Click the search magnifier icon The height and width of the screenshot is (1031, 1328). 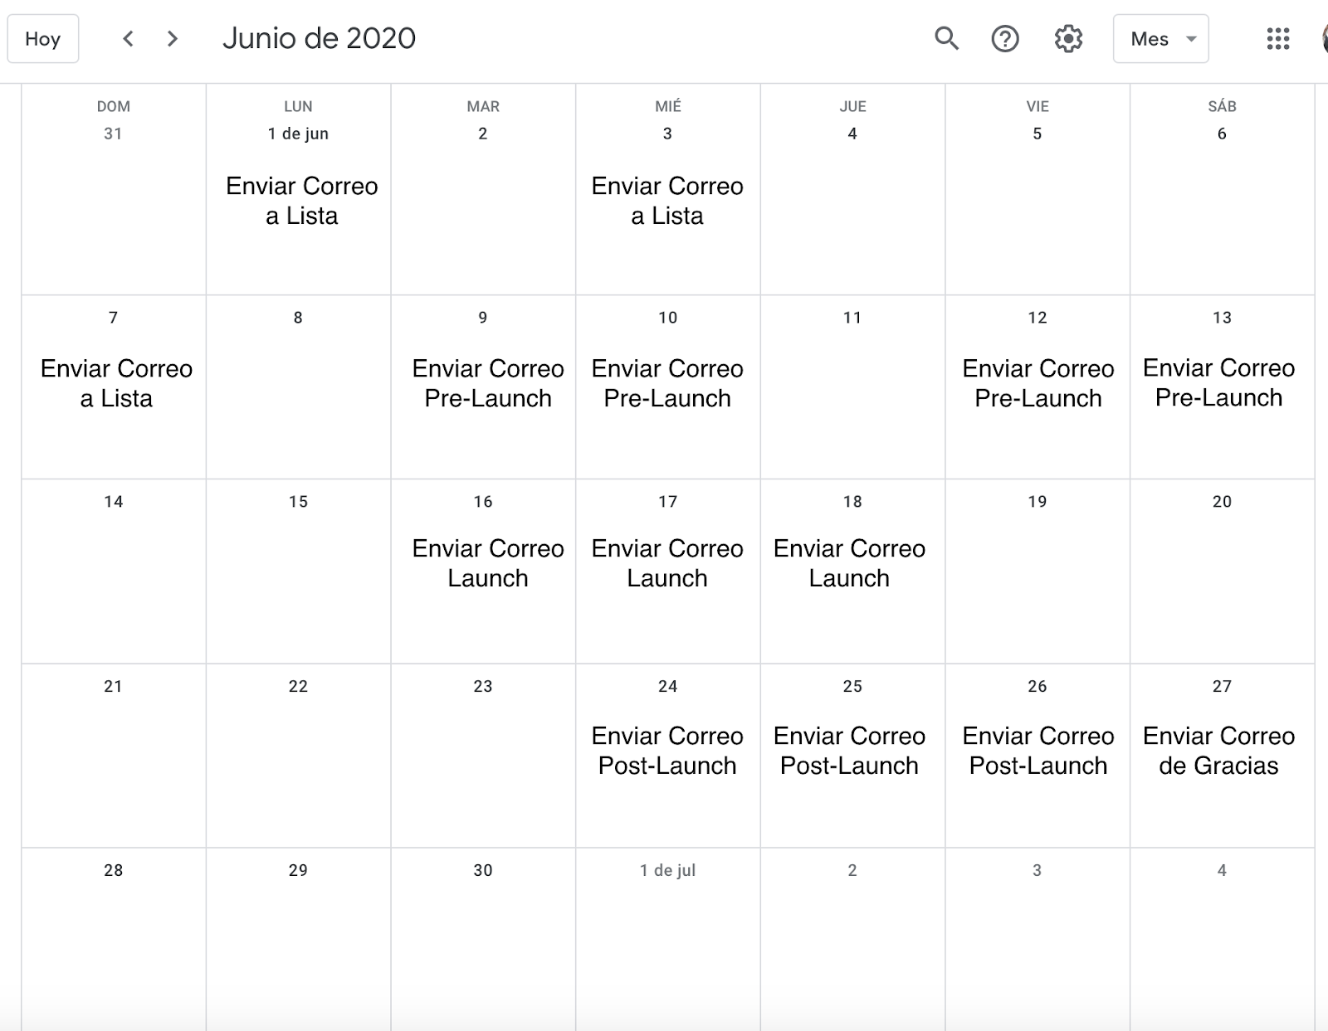(x=946, y=39)
